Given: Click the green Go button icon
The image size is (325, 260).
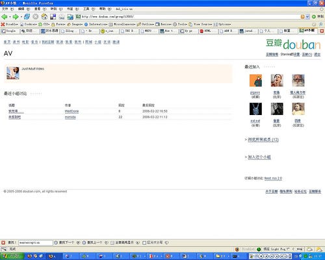Looking at the screenshot, I should coord(314,16).
